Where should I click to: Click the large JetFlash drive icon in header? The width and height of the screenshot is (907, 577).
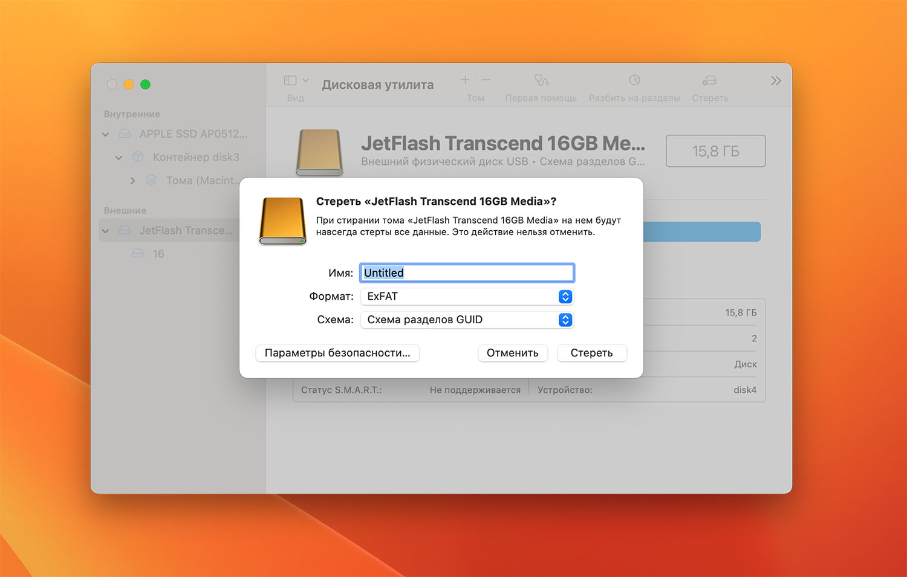tap(319, 152)
